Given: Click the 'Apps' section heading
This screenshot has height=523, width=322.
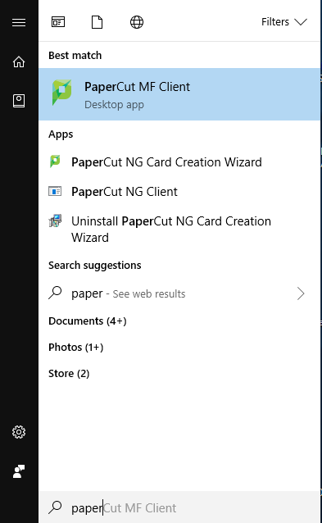Looking at the screenshot, I should 61,134.
